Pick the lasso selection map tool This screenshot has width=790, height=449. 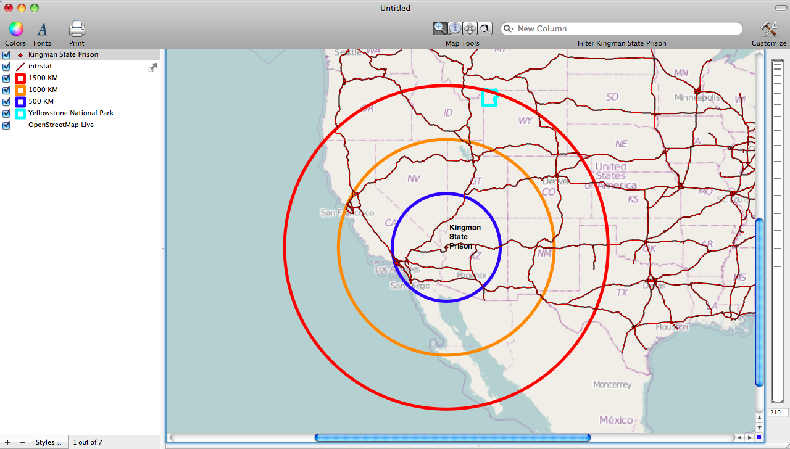[484, 28]
